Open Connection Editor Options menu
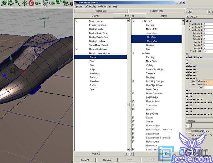 [79, 7]
